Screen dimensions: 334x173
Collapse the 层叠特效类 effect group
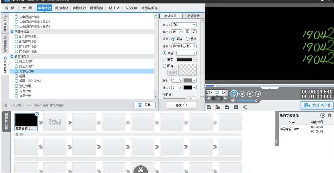pyautogui.click(x=12, y=32)
